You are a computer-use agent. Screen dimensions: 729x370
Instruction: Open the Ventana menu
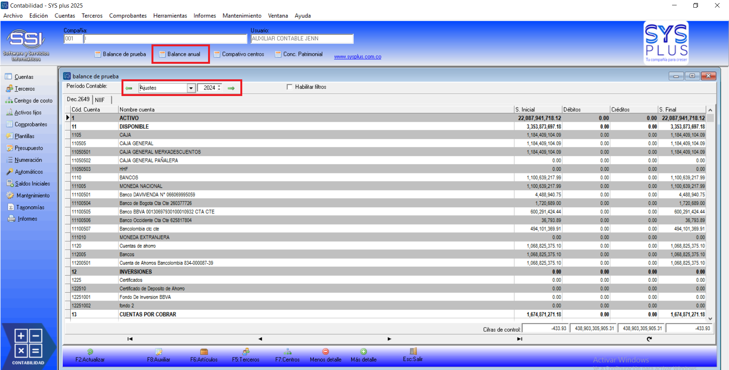[278, 16]
